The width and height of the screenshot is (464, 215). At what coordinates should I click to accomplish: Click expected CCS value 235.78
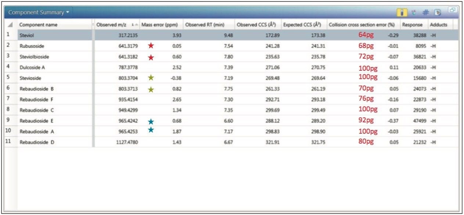pos(318,57)
